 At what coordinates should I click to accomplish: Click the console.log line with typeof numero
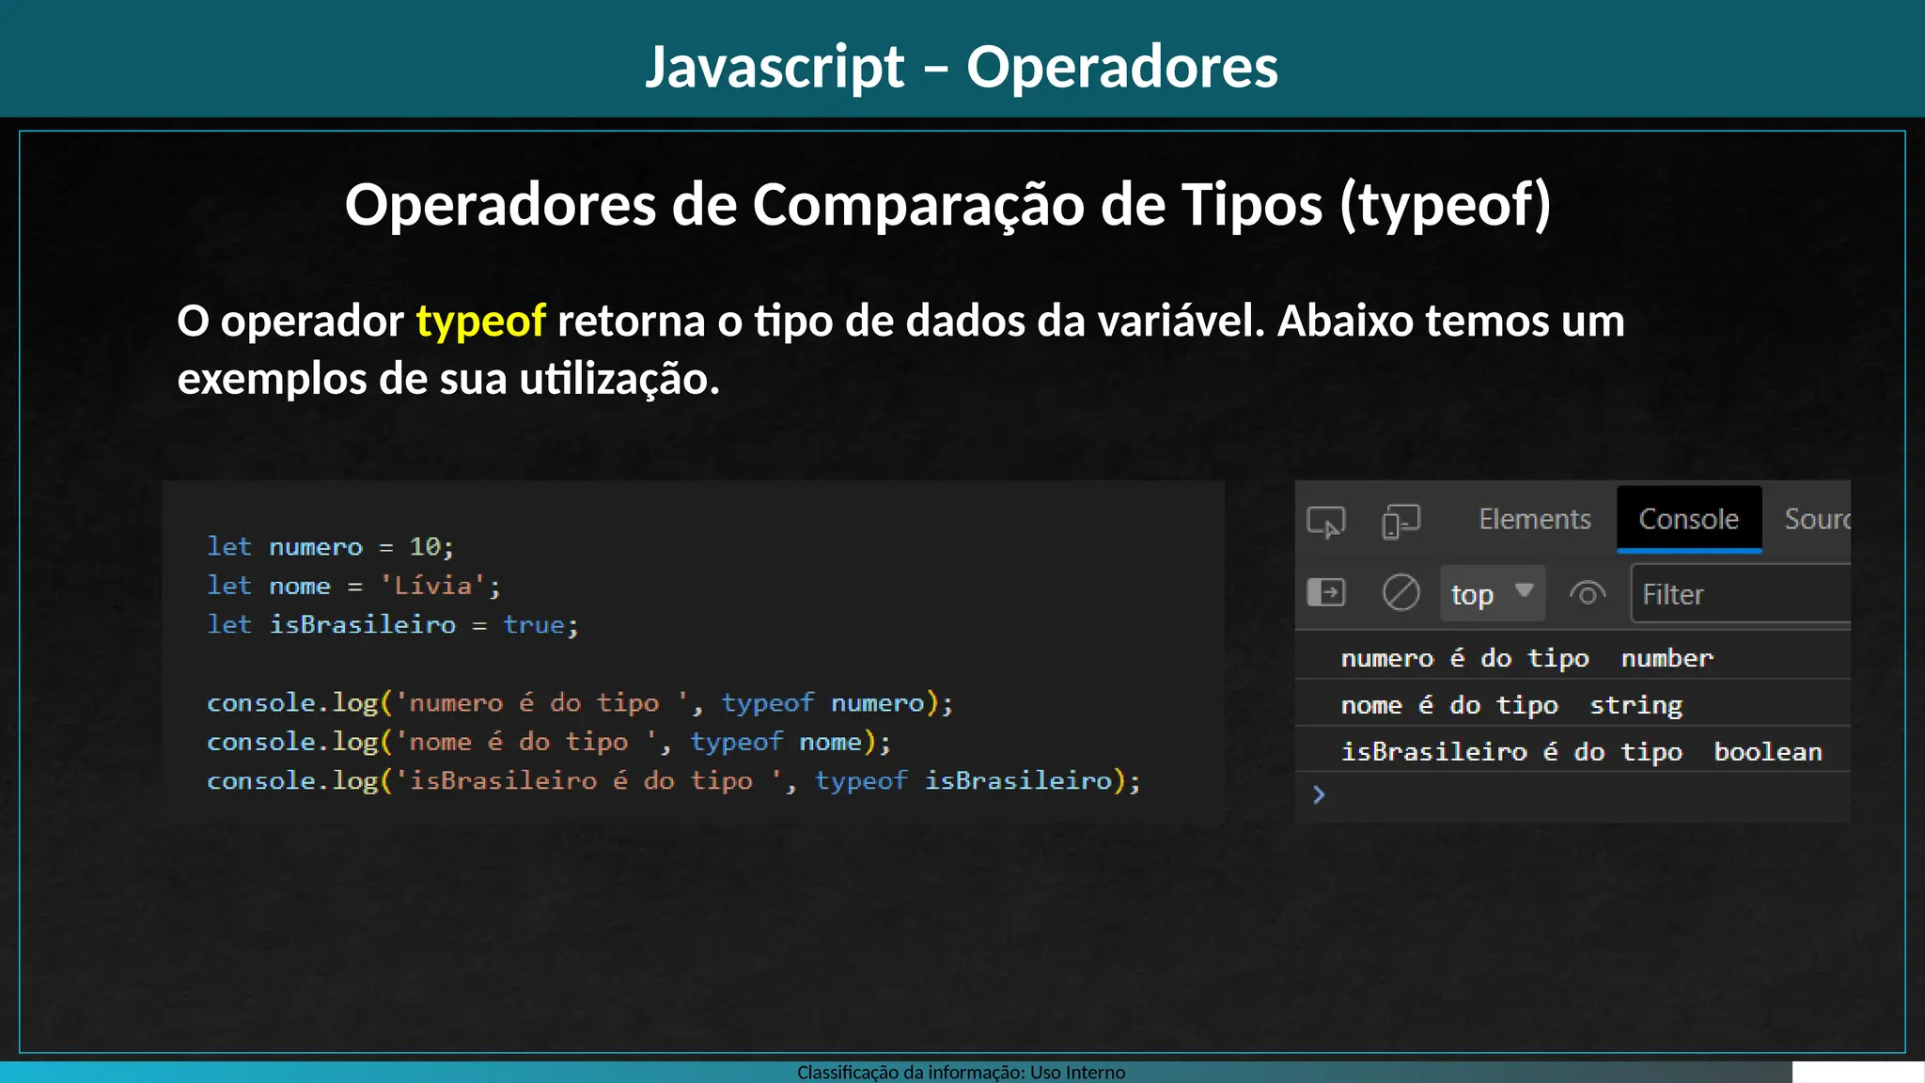[580, 703]
